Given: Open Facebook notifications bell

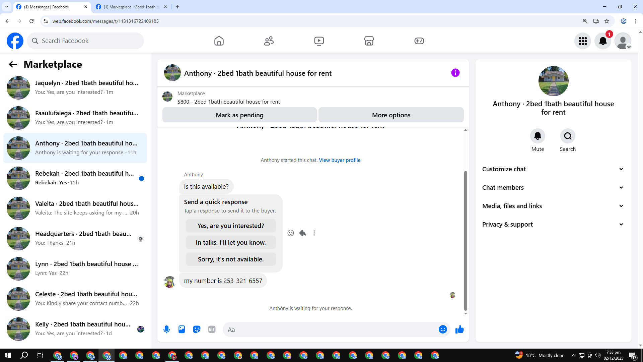Looking at the screenshot, I should tap(603, 41).
